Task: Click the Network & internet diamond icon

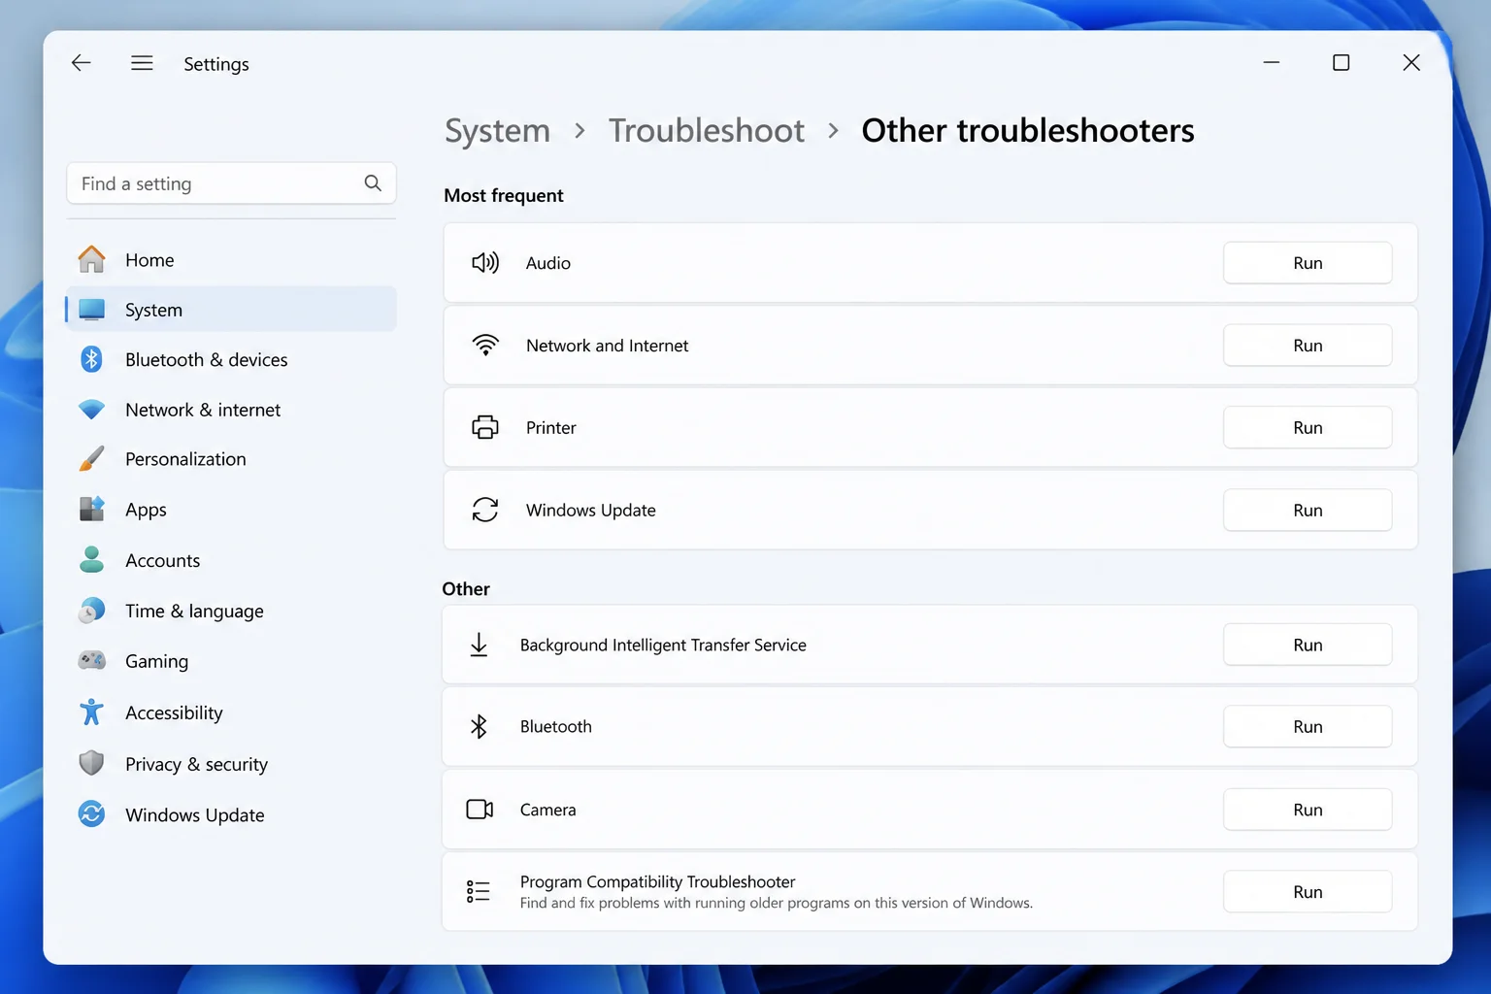Action: tap(91, 410)
